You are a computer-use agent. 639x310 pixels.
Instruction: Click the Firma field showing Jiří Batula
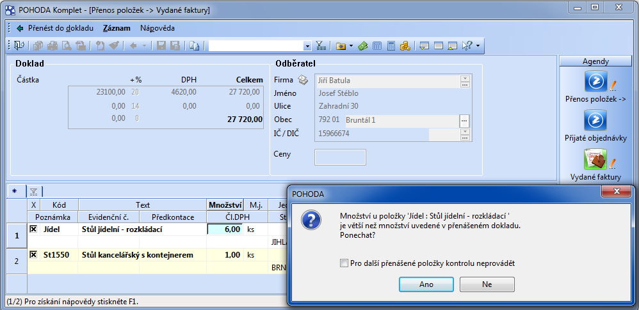pyautogui.click(x=387, y=81)
